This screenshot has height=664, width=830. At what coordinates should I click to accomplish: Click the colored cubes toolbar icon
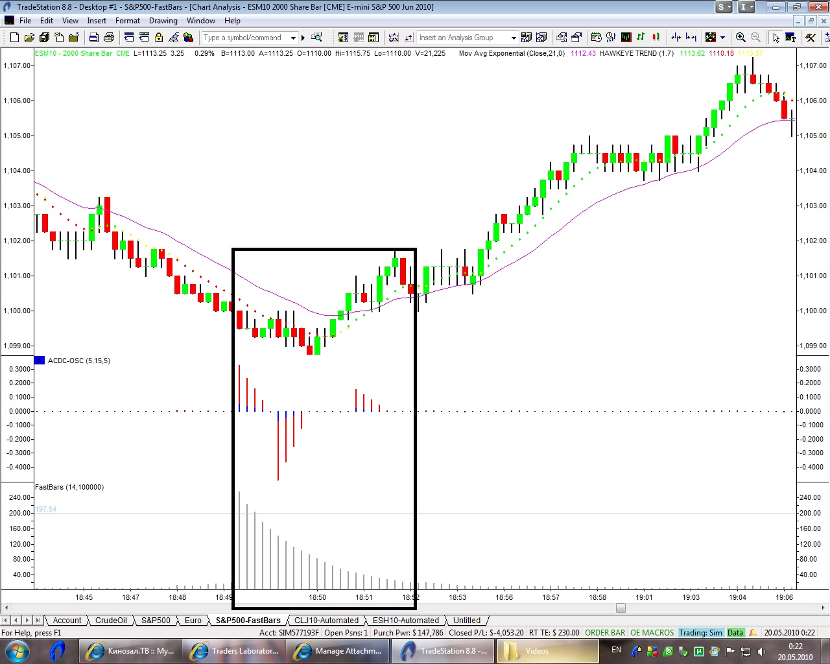click(x=188, y=37)
